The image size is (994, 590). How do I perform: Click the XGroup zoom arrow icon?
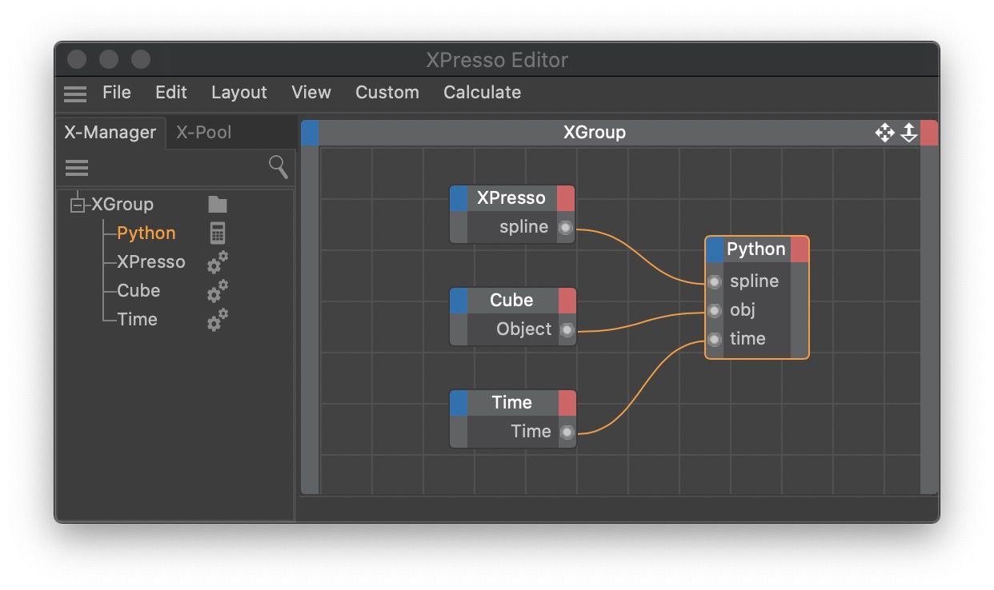click(x=908, y=133)
